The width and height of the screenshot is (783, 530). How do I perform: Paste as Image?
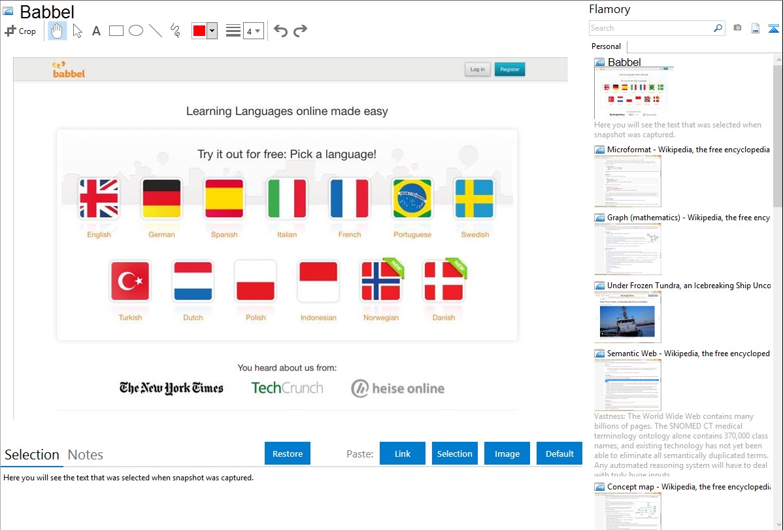click(x=507, y=454)
